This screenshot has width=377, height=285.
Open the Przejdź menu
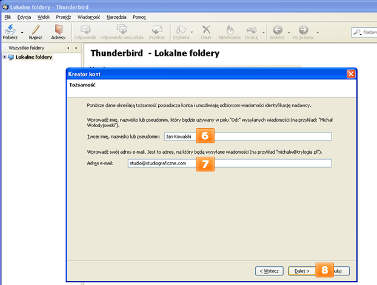[x=64, y=17]
